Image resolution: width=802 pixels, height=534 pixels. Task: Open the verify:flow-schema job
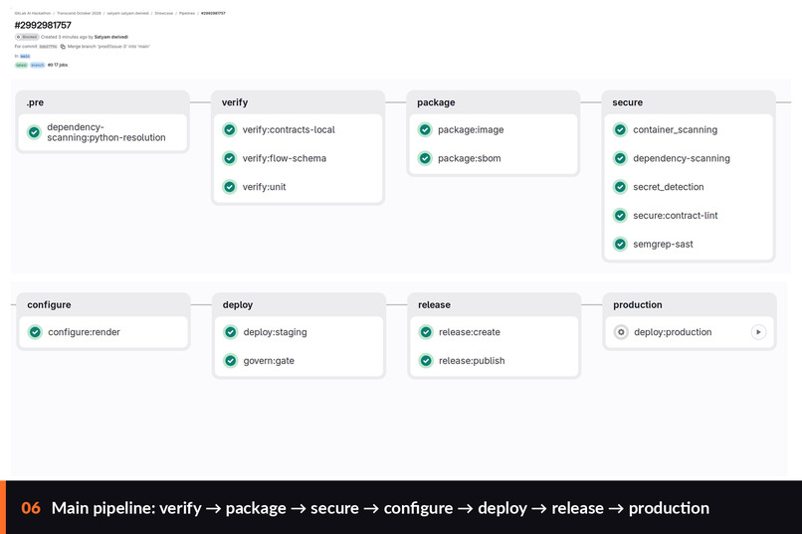pos(285,158)
